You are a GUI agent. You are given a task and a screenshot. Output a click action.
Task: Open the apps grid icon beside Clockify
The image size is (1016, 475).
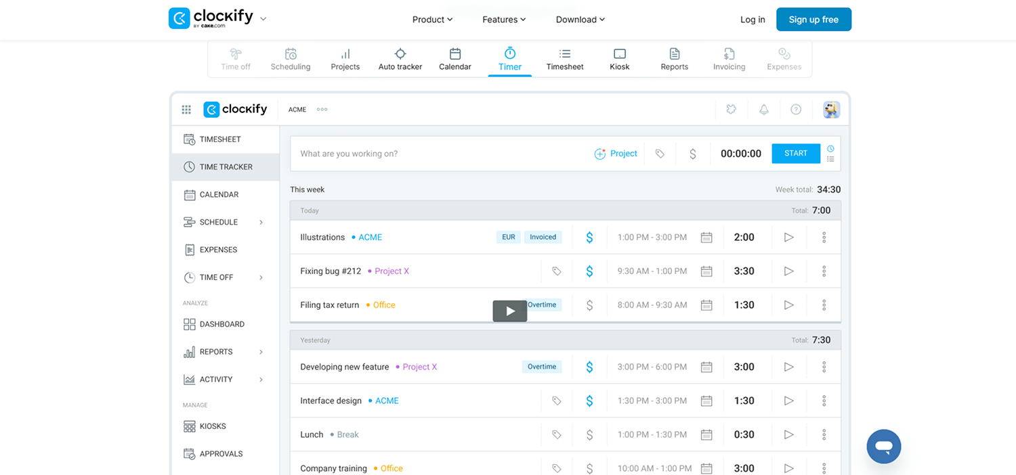pyautogui.click(x=186, y=110)
